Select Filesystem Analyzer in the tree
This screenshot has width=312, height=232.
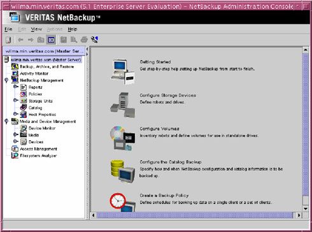(38, 156)
